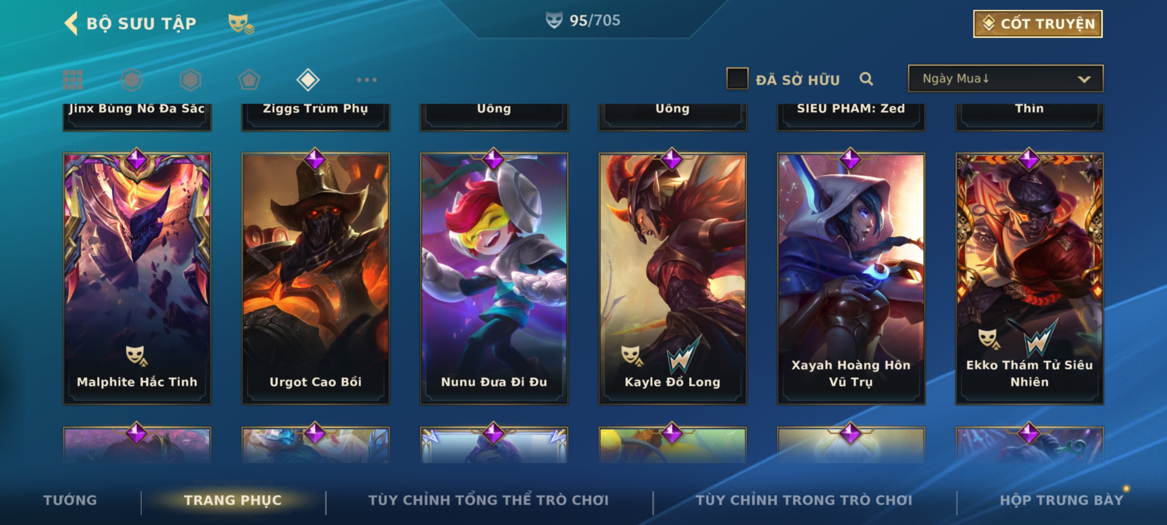The height and width of the screenshot is (525, 1167).
Task: Select the octagon rarity filter icon
Action: click(x=132, y=80)
